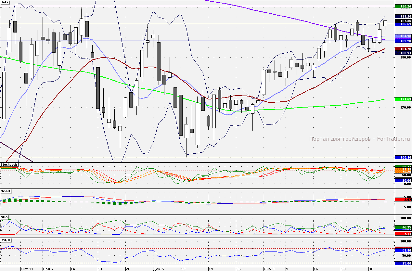
Task: Click the '23' date axis label
Action: click(x=343, y=269)
